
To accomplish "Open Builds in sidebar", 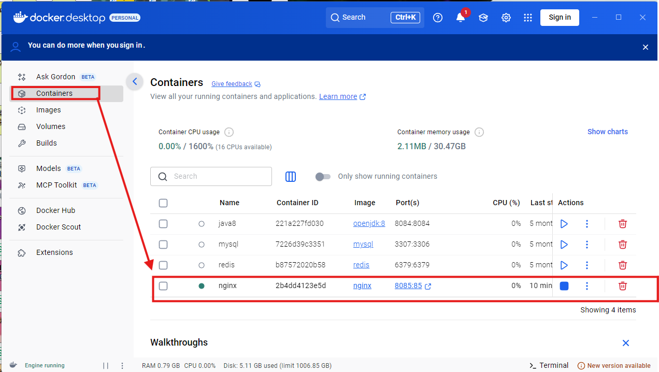I will click(66, 143).
